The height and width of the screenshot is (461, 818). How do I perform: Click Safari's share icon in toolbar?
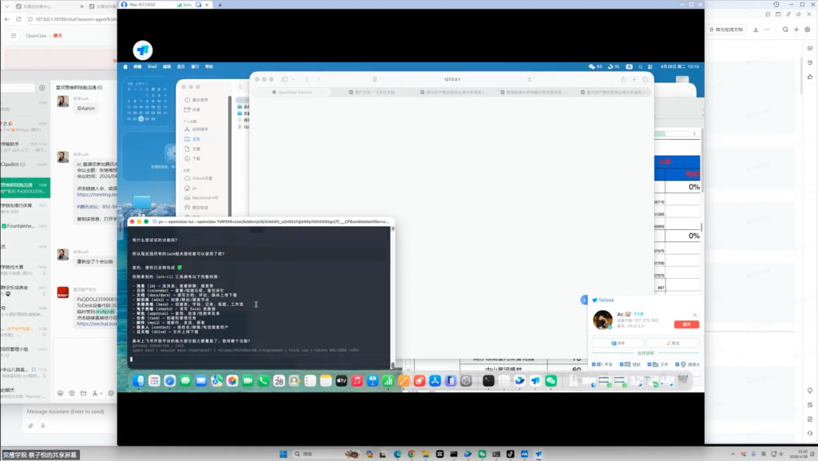[x=623, y=79]
